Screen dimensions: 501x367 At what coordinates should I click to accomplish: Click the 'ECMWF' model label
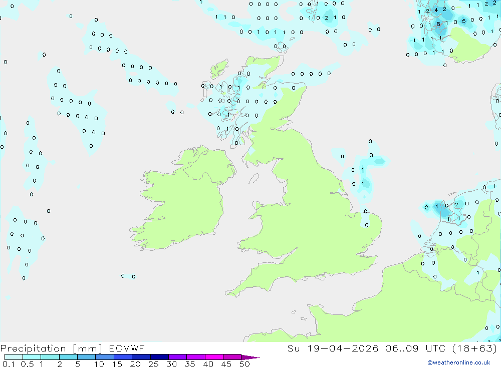[x=127, y=348]
